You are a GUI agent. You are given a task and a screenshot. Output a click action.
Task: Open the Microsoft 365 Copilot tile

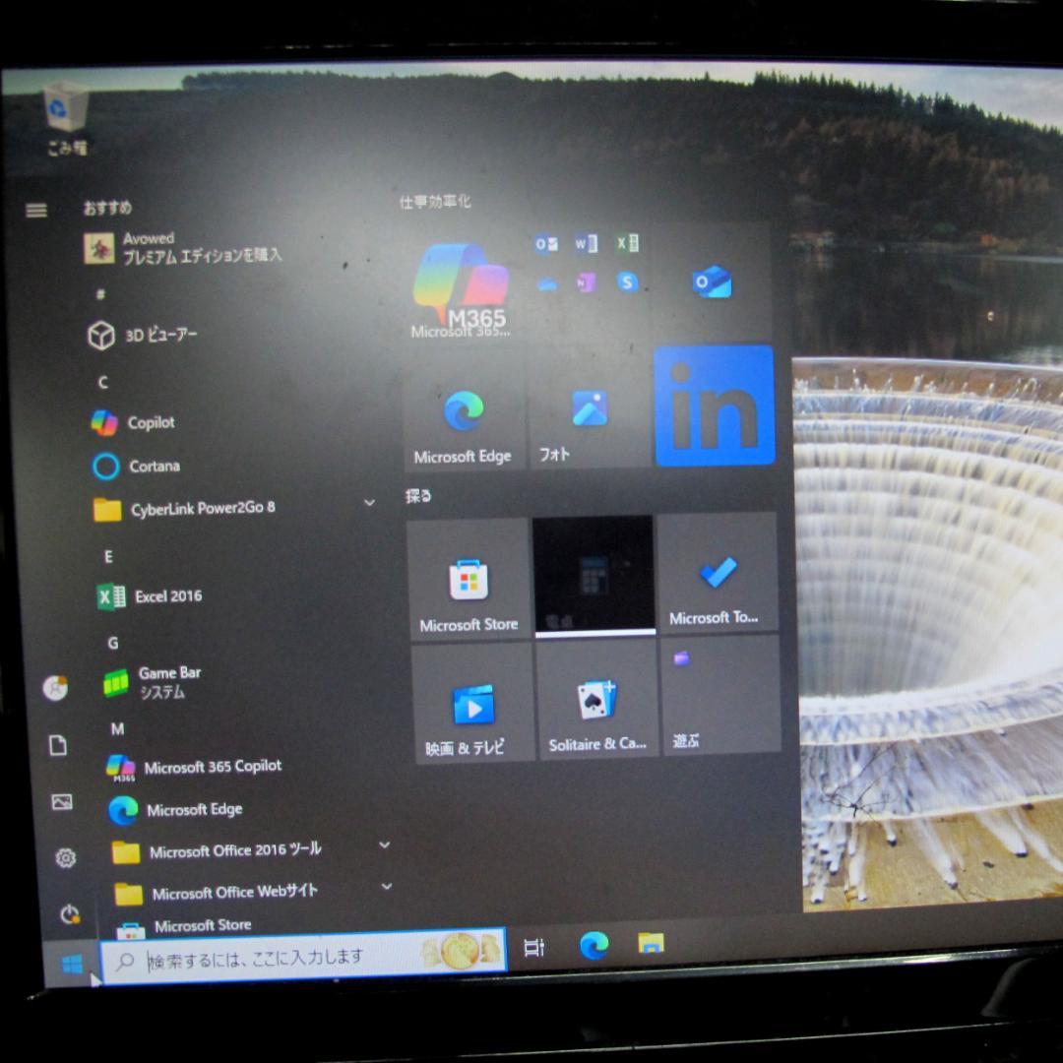(x=463, y=285)
